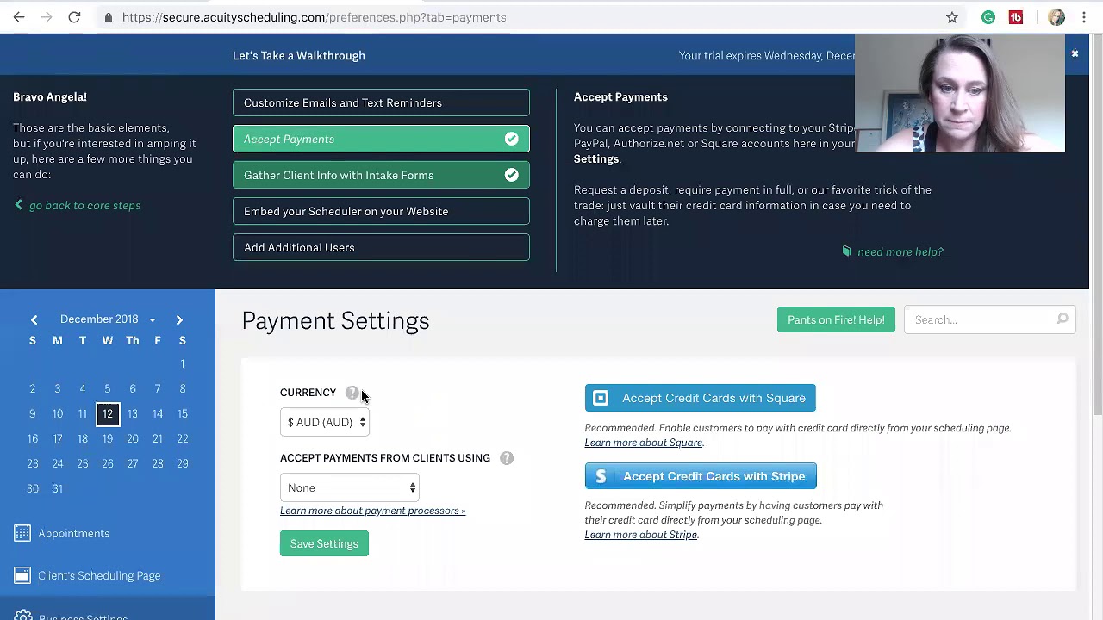Viewport: 1103px width, 620px height.
Task: Open the Grammarly extension icon
Action: pos(988,17)
